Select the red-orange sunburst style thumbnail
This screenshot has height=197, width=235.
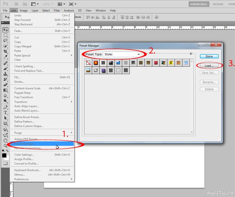pos(96,63)
